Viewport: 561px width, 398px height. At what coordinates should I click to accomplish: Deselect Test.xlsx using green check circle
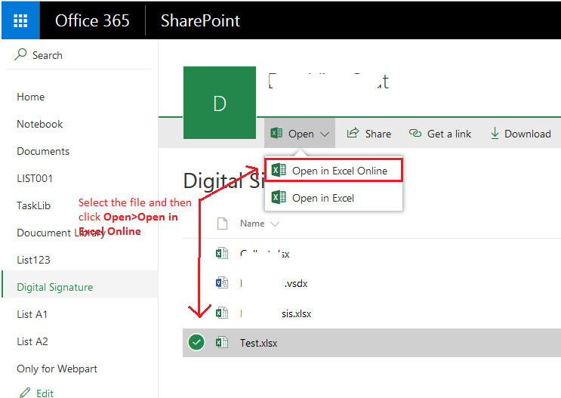click(196, 342)
